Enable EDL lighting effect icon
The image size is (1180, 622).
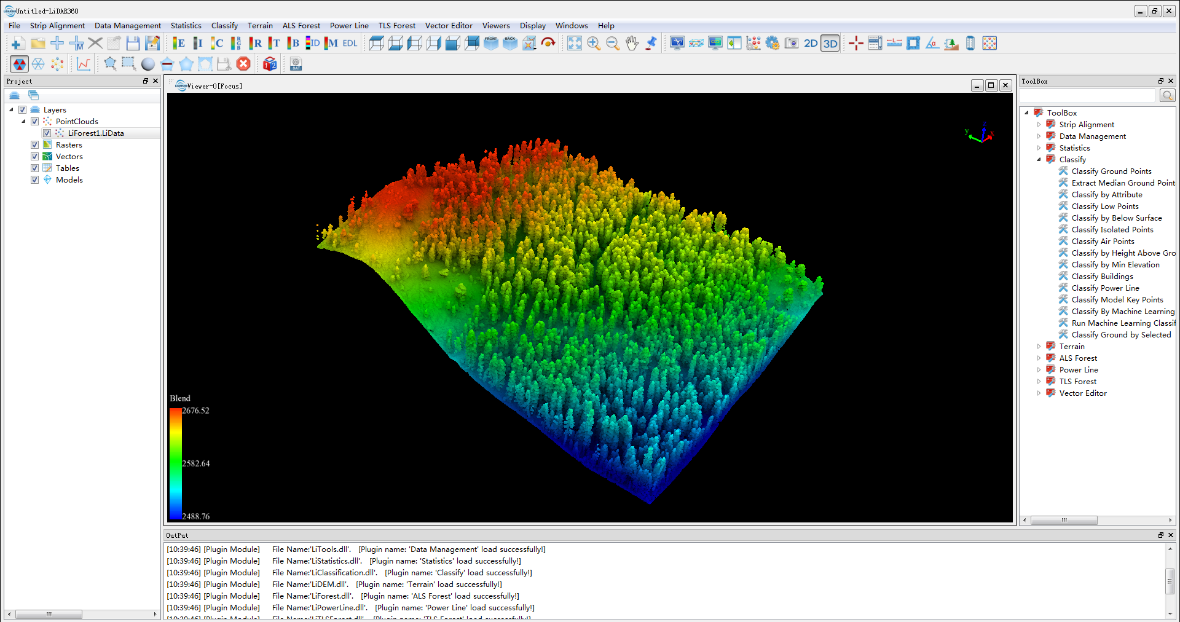point(350,43)
